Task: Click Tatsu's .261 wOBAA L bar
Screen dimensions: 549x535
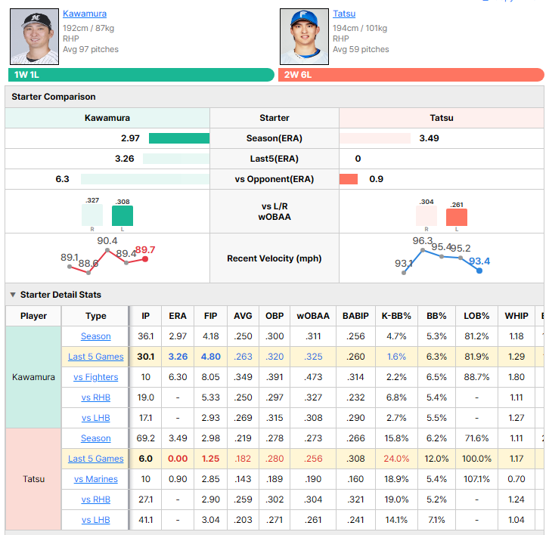Action: 457,217
